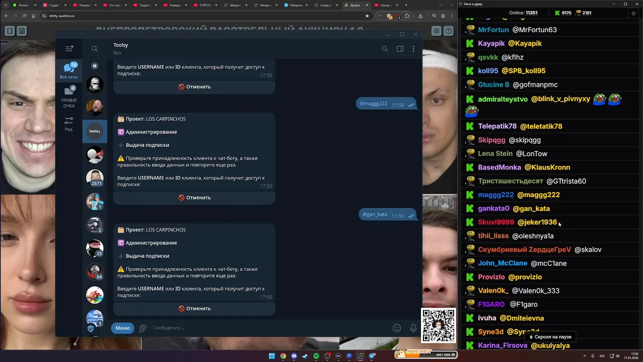
Task: Open the chat avatar with the 84 badge
Action: [94, 271]
